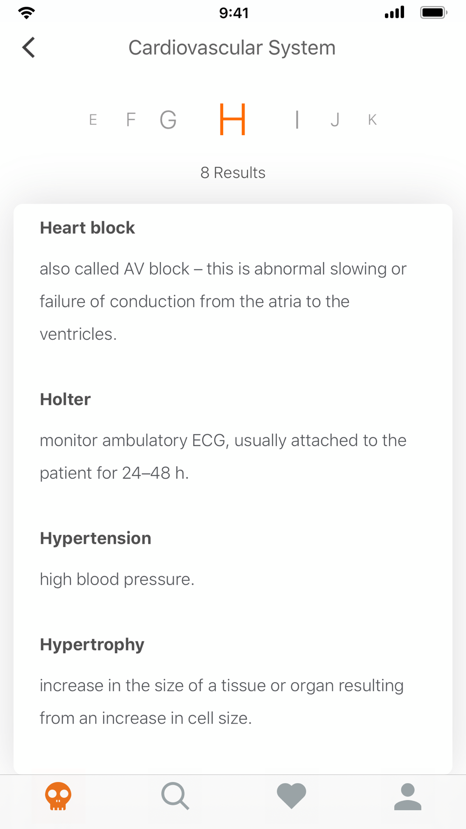
Task: Tap the back arrow icon
Action: (28, 48)
